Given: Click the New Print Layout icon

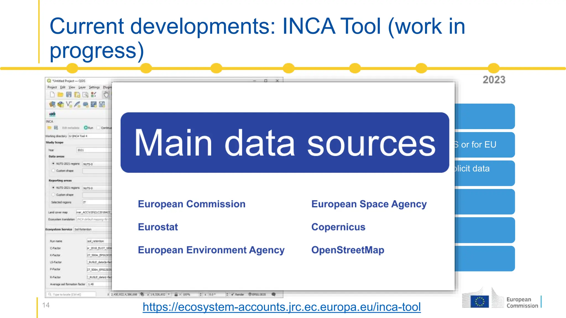Looking at the screenshot, I should pyautogui.click(x=77, y=95).
